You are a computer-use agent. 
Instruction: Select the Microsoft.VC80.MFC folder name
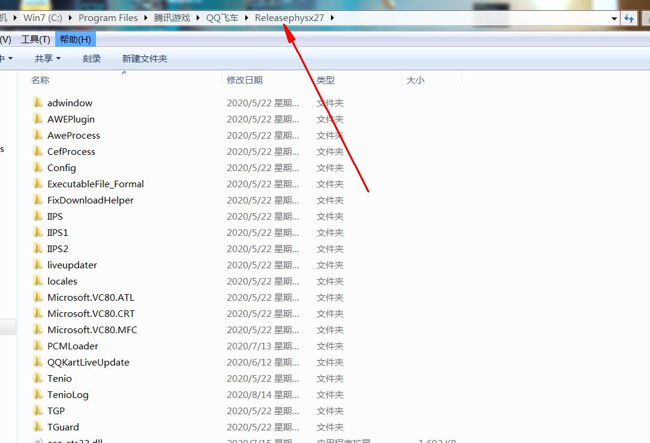click(x=92, y=330)
